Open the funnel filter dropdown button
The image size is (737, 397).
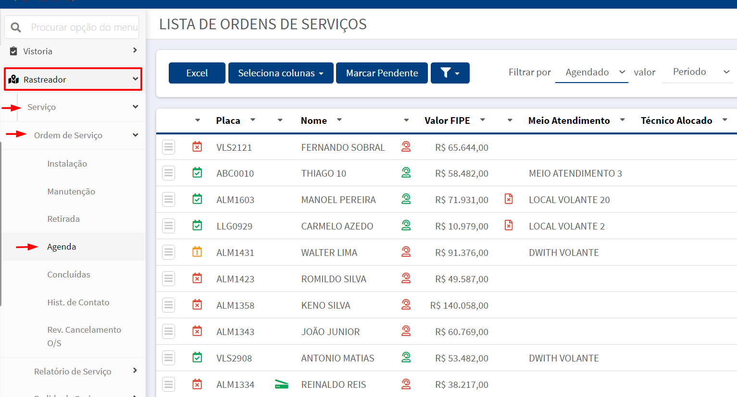(x=450, y=73)
